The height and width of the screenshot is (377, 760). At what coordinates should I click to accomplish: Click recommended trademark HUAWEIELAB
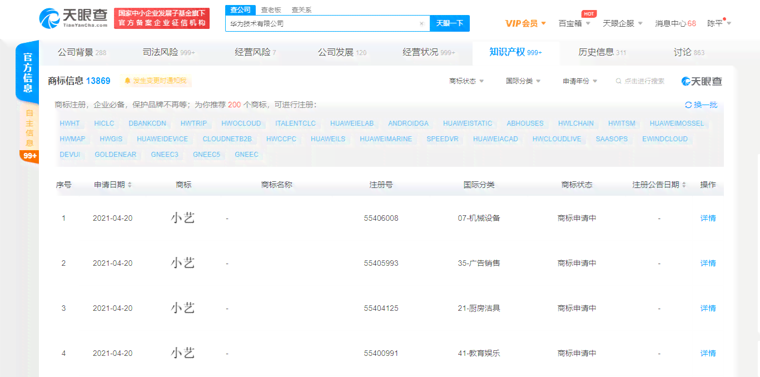[352, 123]
